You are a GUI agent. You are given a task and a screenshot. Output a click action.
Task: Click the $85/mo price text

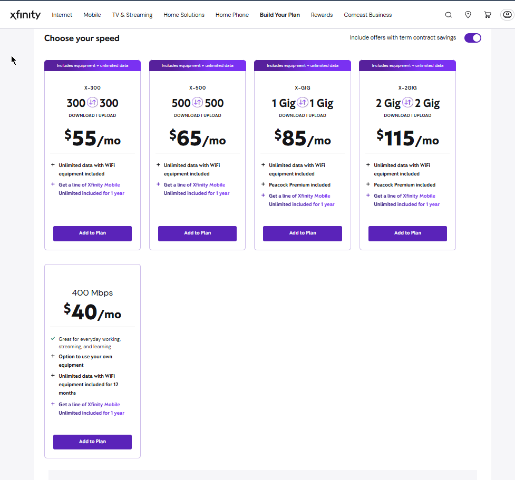tap(303, 138)
